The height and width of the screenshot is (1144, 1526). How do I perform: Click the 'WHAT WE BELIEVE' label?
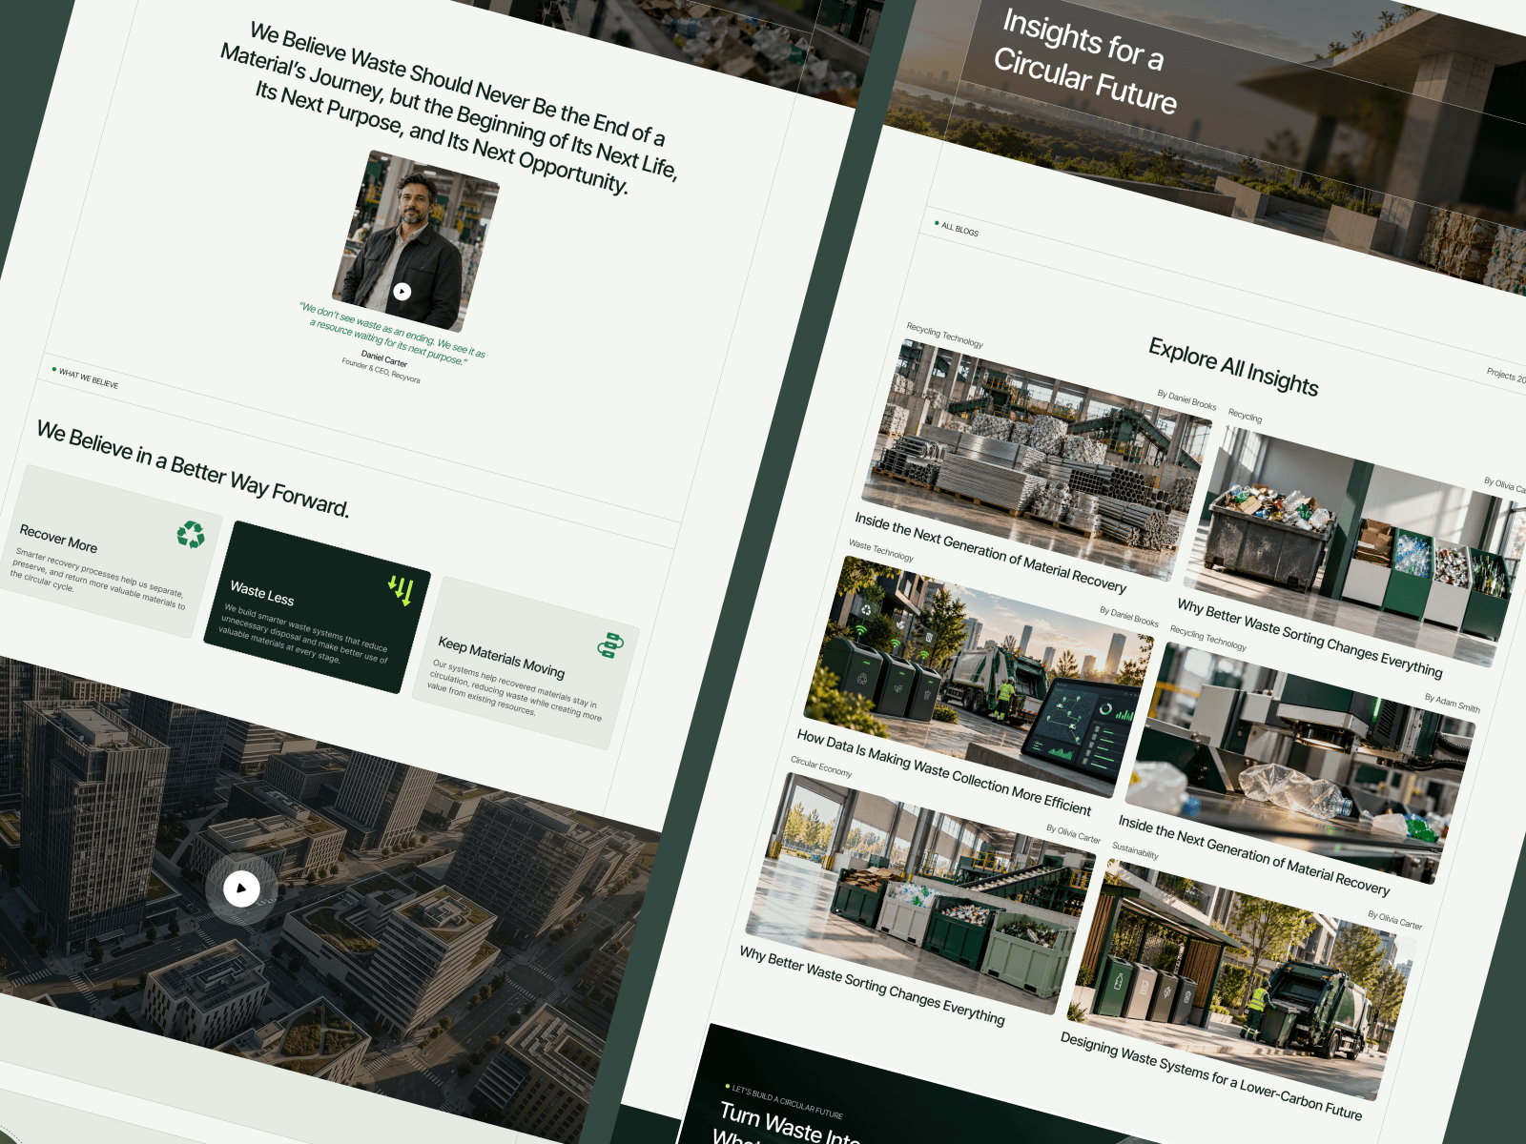88,378
